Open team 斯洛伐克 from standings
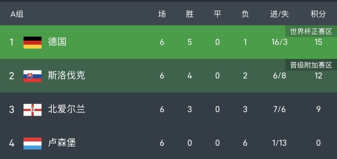 [66, 76]
